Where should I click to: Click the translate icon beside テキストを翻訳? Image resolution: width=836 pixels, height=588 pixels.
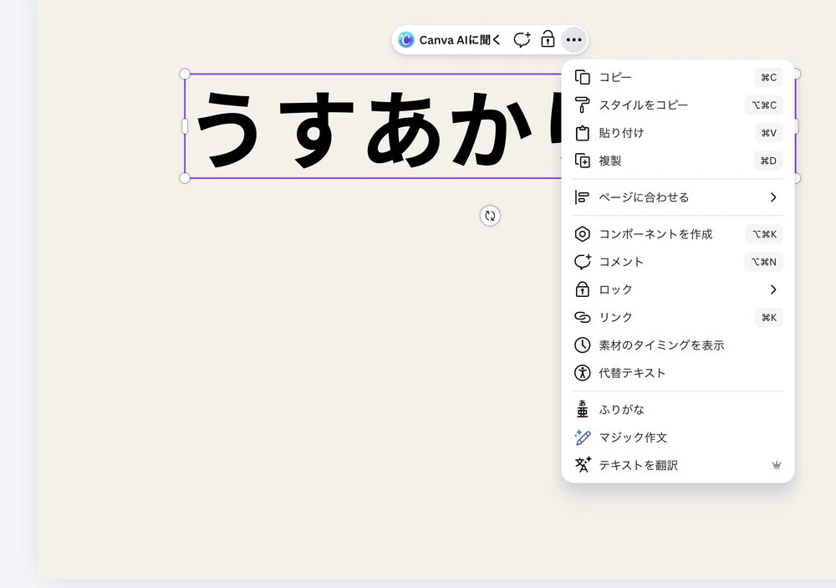[x=583, y=465]
